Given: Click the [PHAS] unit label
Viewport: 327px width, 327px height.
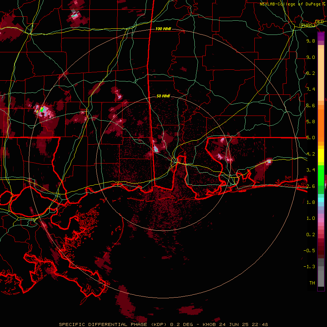Looking at the screenshot, I should 307,25.
